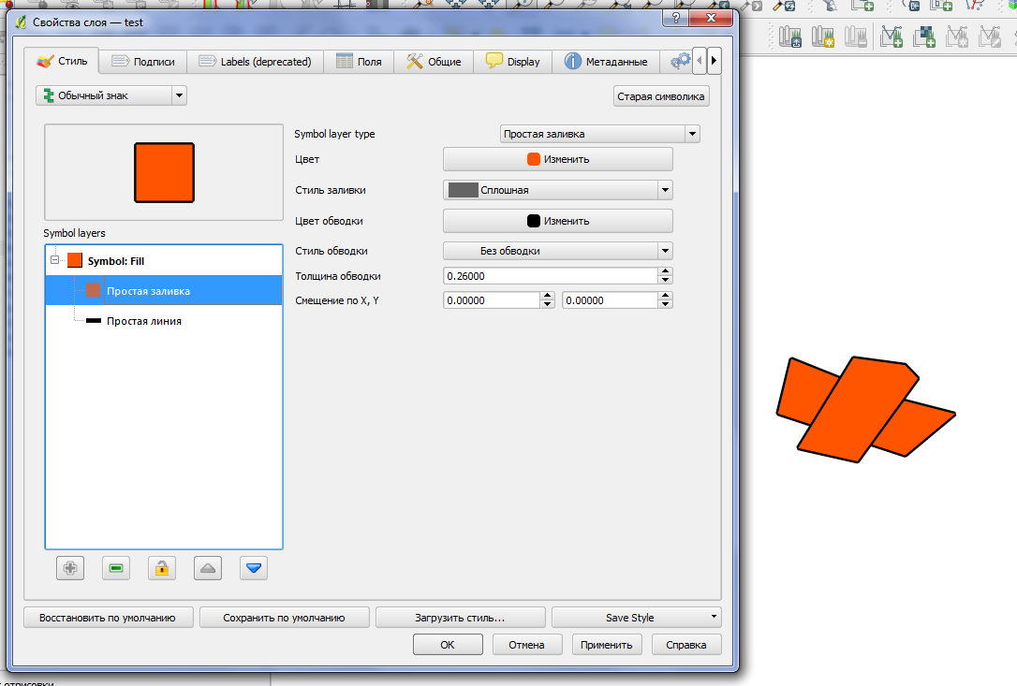Click the QGIS logo in the dialog title bar
Image resolution: width=1017 pixels, height=686 pixels.
tap(20, 21)
